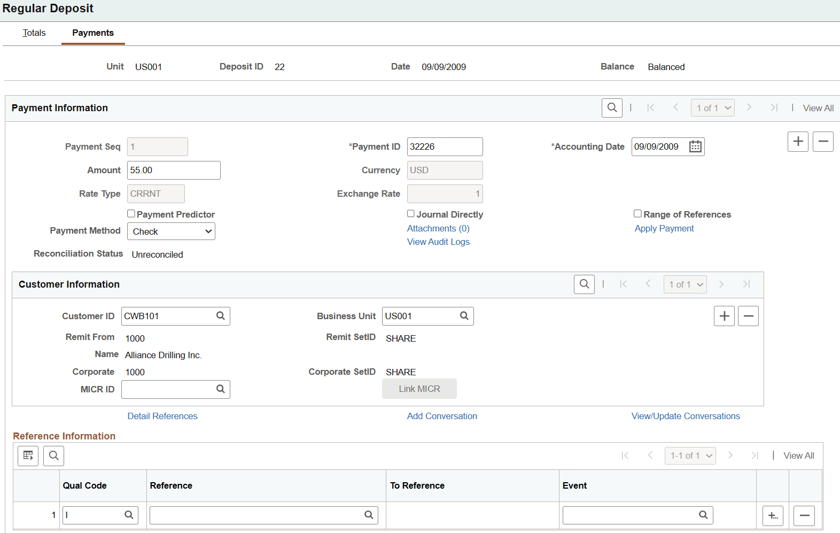Image resolution: width=840 pixels, height=533 pixels.
Task: Click Reference Information find magnifier icon
Action: [53, 455]
